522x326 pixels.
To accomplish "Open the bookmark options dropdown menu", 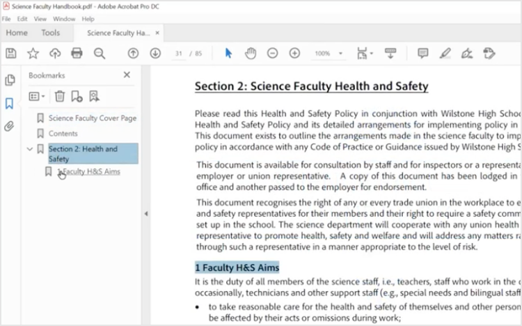I will click(37, 96).
